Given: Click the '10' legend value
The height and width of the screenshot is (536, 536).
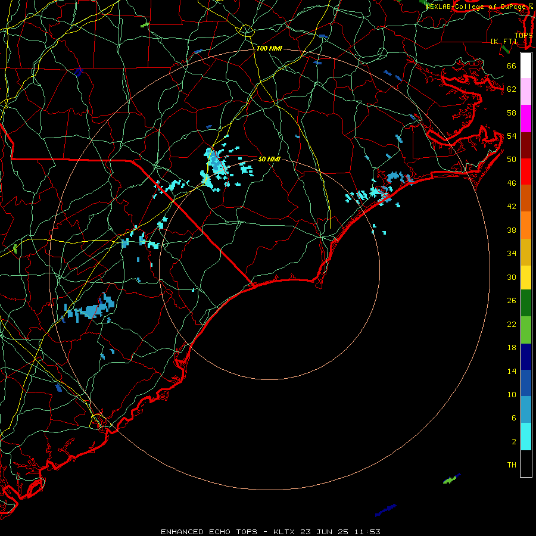Looking at the screenshot, I should 512,394.
